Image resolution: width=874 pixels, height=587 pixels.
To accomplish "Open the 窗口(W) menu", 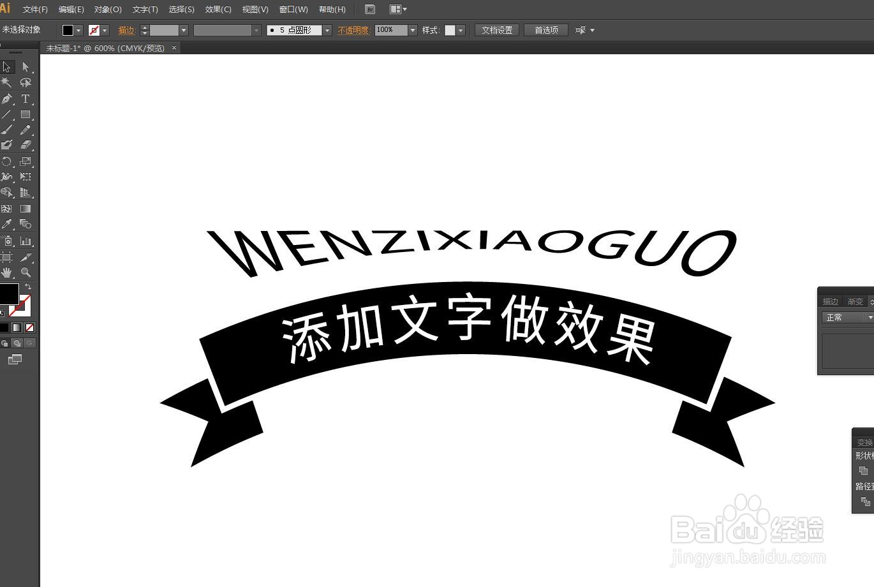I will tap(293, 10).
